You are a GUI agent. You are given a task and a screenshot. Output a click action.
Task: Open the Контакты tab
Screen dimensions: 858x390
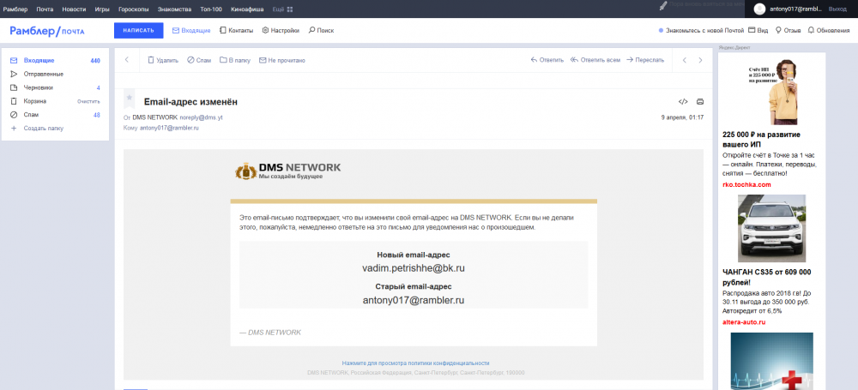tap(236, 30)
